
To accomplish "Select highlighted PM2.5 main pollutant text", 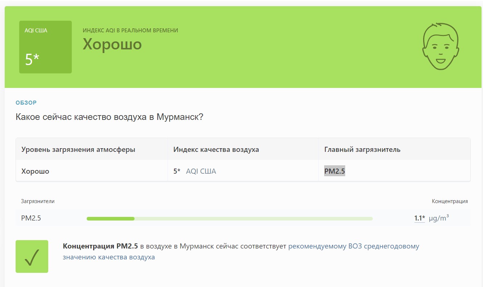I will [335, 171].
